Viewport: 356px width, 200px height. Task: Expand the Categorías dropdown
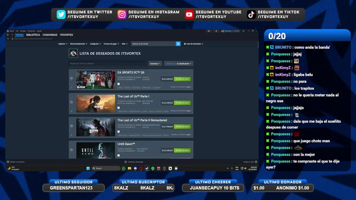[95, 44]
